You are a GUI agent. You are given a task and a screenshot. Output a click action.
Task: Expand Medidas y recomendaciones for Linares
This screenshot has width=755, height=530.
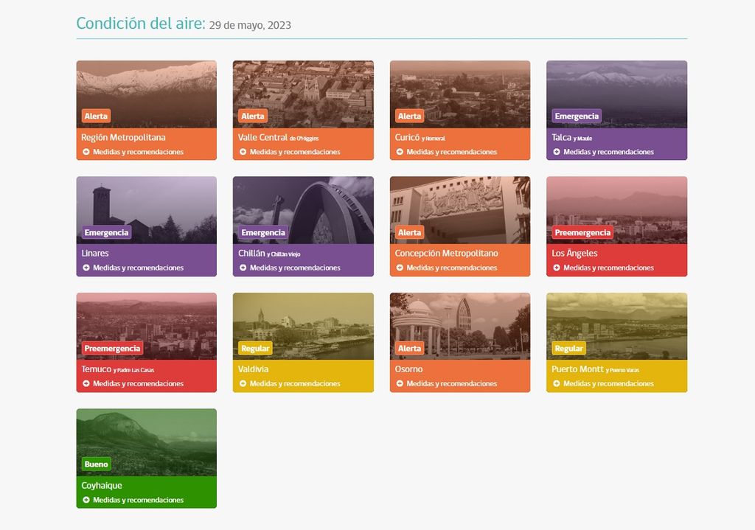[x=133, y=268]
